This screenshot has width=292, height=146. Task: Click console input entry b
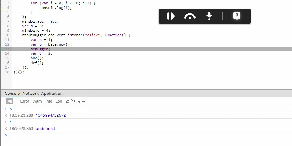(10, 109)
